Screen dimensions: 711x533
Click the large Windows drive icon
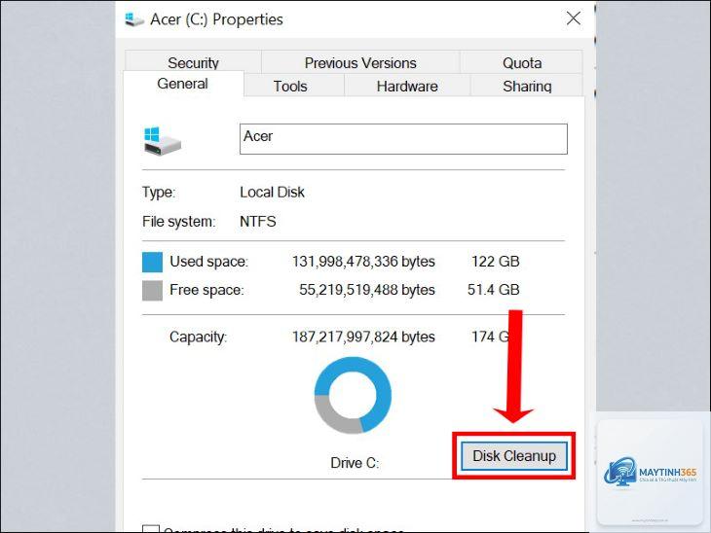point(163,141)
